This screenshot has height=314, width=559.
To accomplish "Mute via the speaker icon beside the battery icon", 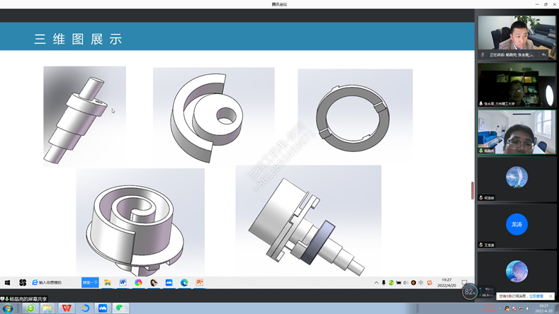I will pyautogui.click(x=406, y=283).
